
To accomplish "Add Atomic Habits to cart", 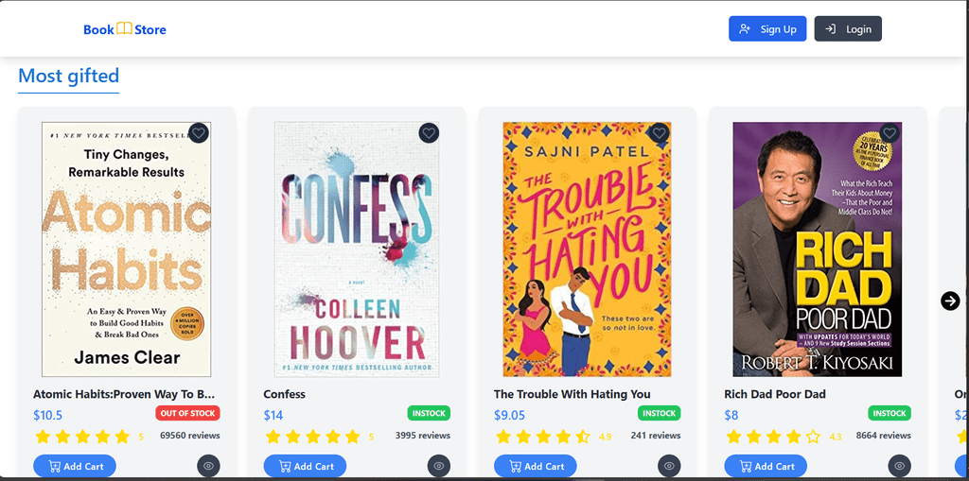I will (75, 466).
